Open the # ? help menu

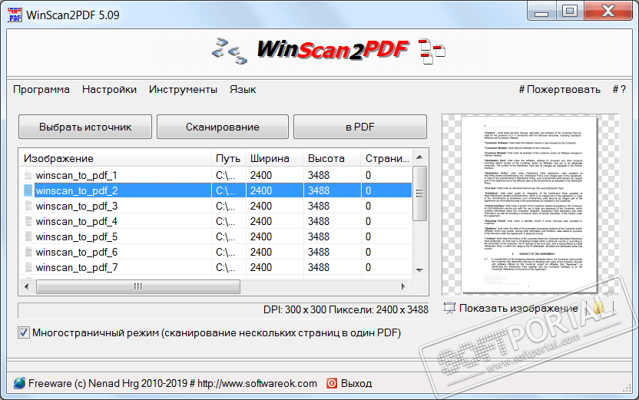tap(619, 89)
